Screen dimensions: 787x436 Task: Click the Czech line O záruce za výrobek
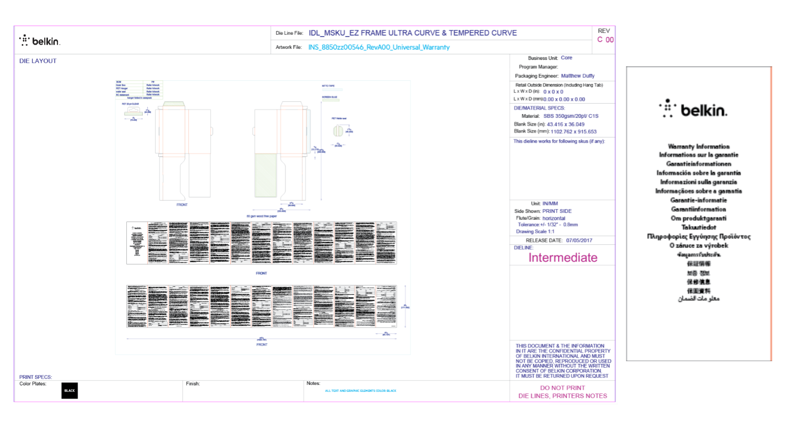pyautogui.click(x=699, y=245)
